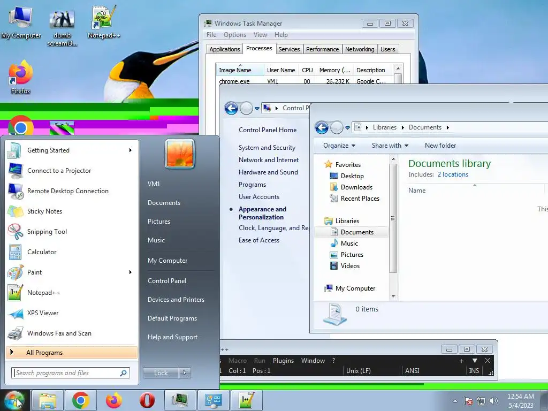Screen dimensions: 548x411
Task: Launch XPS Viewer
Action: 72,313
